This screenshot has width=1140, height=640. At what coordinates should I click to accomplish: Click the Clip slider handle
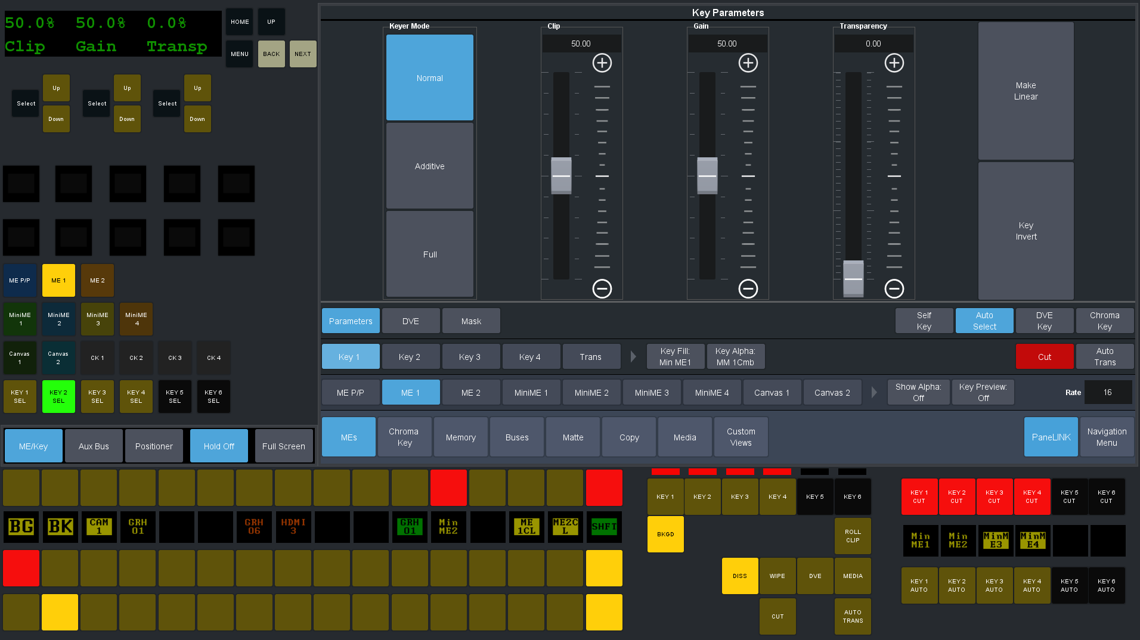click(561, 176)
